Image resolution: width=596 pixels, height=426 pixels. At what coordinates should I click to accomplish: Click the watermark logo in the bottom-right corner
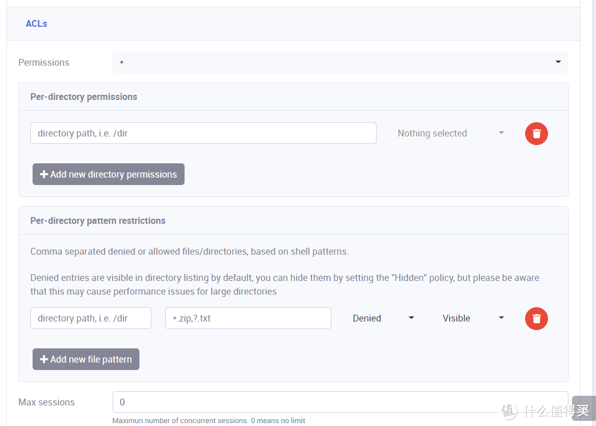pyautogui.click(x=509, y=410)
